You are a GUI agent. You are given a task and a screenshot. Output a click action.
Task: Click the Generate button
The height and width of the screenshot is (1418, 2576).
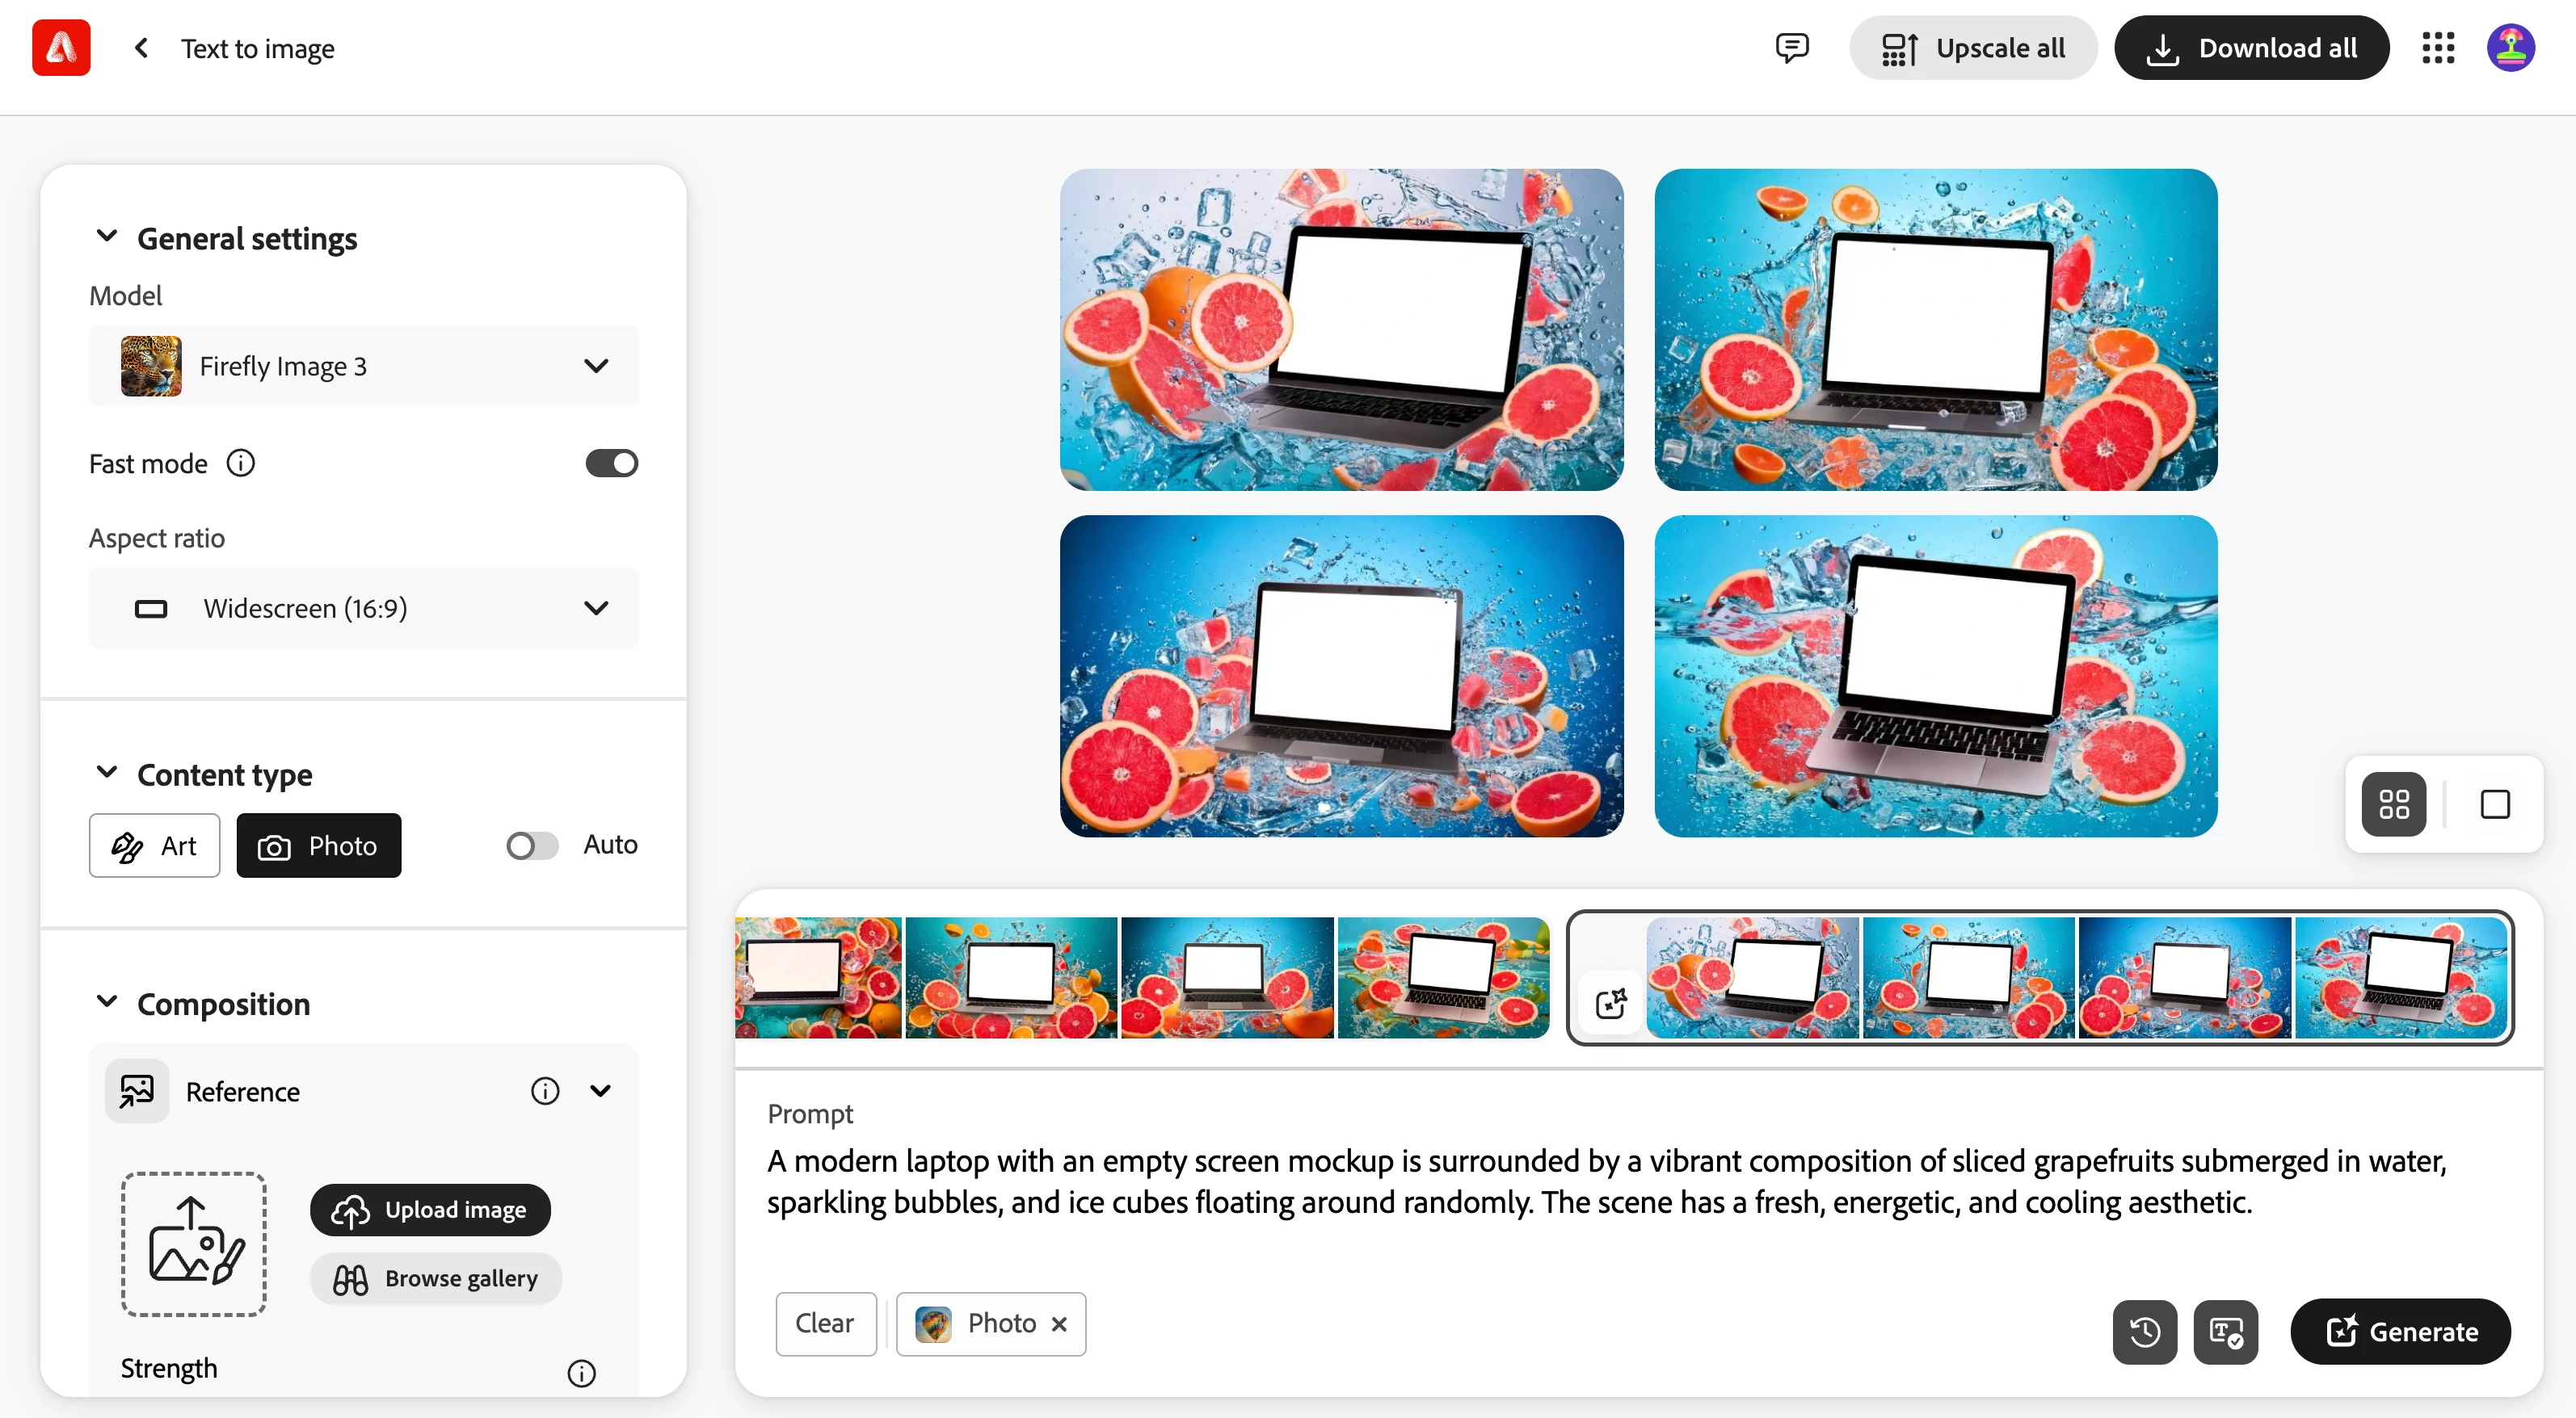tap(2400, 1331)
